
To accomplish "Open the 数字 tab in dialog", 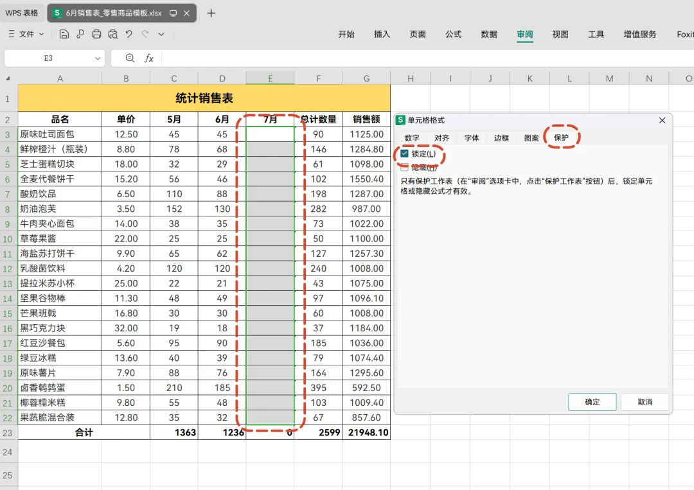I will [x=412, y=138].
